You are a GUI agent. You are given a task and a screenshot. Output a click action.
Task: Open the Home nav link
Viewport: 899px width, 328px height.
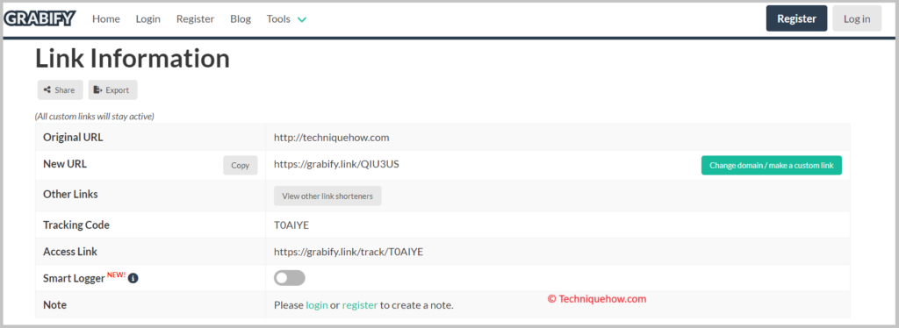click(x=106, y=19)
